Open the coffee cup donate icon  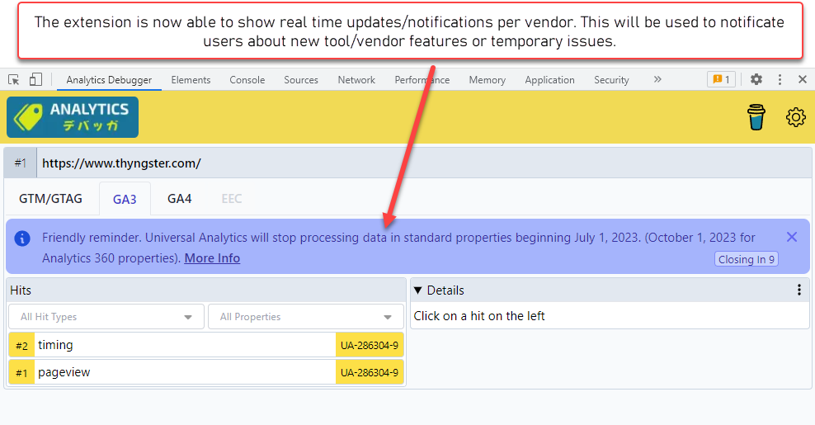click(756, 117)
